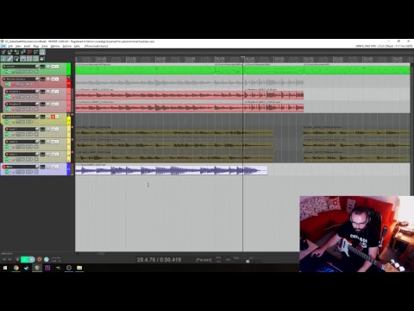
Task: Click the transport Stop button
Action: click(17, 259)
